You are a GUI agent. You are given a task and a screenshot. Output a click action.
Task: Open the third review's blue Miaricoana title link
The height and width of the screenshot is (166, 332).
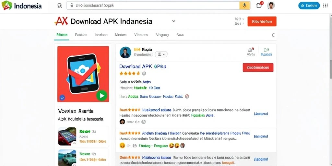157,158
